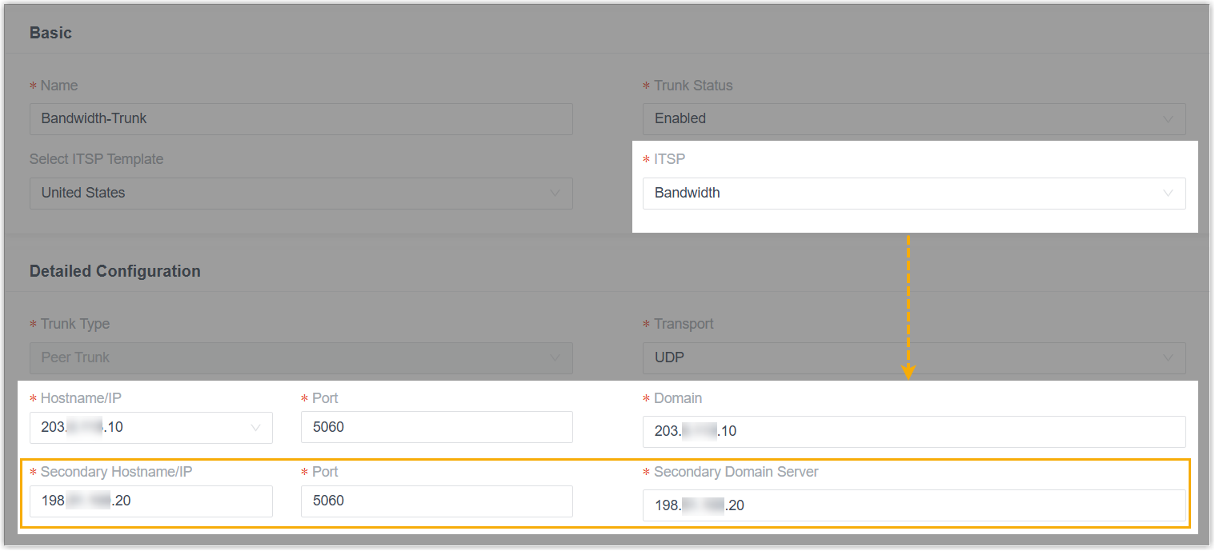Click the Name field containing Bandwidth-Trunk
This screenshot has height=551, width=1215.
pyautogui.click(x=300, y=119)
